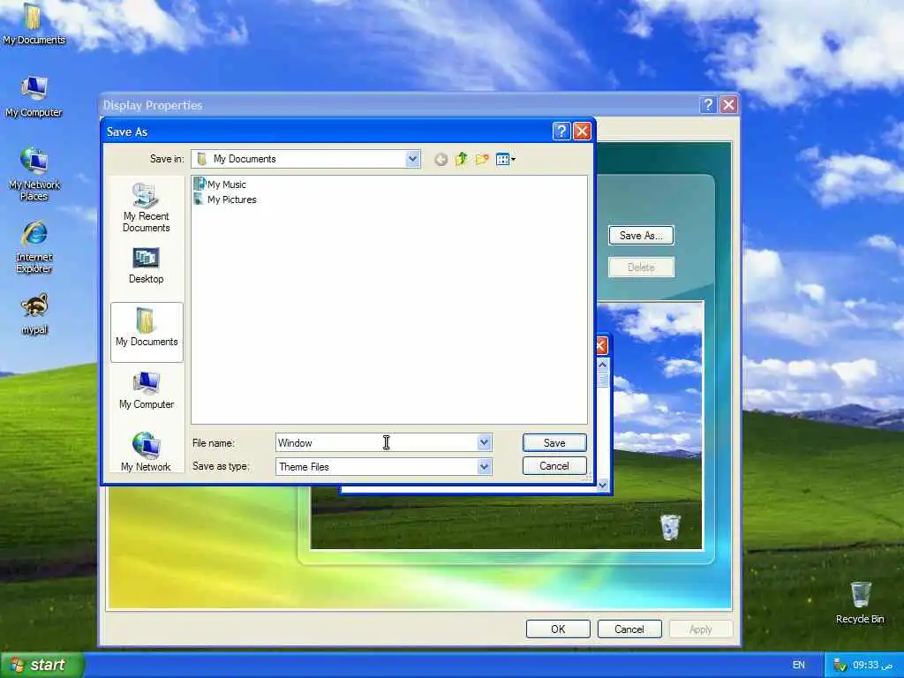
Task: Click Save button in Save As dialog
Action: 554,443
